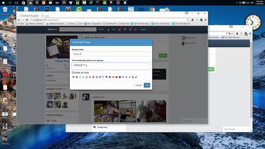Choose the orange sun group icon
The width and height of the screenshot is (265, 149).
(x=113, y=77)
